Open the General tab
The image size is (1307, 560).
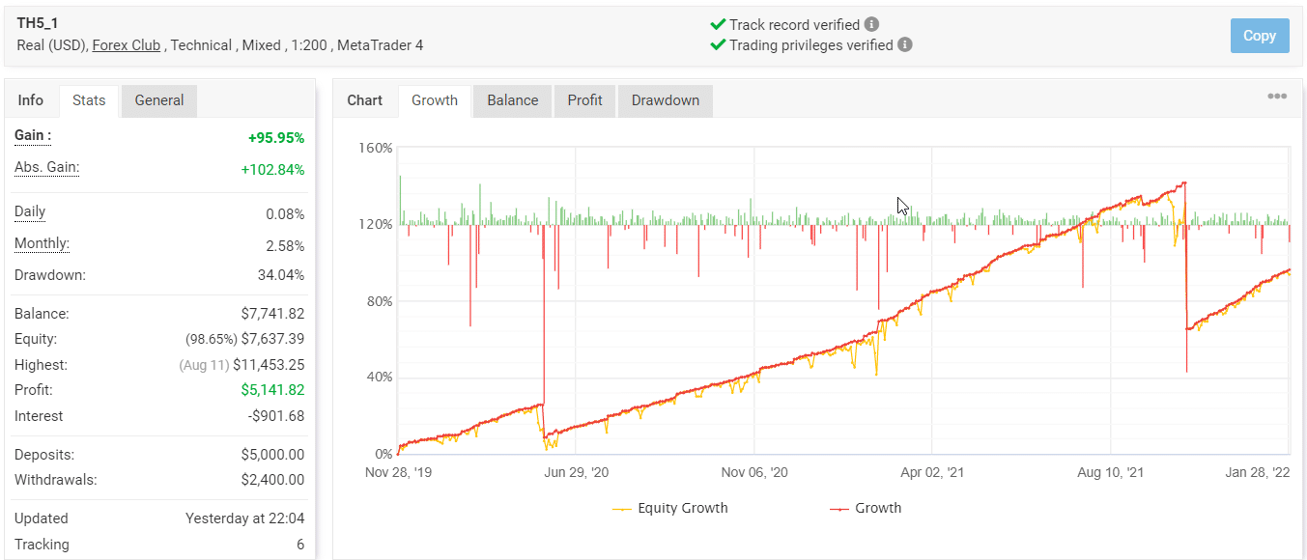pyautogui.click(x=159, y=100)
